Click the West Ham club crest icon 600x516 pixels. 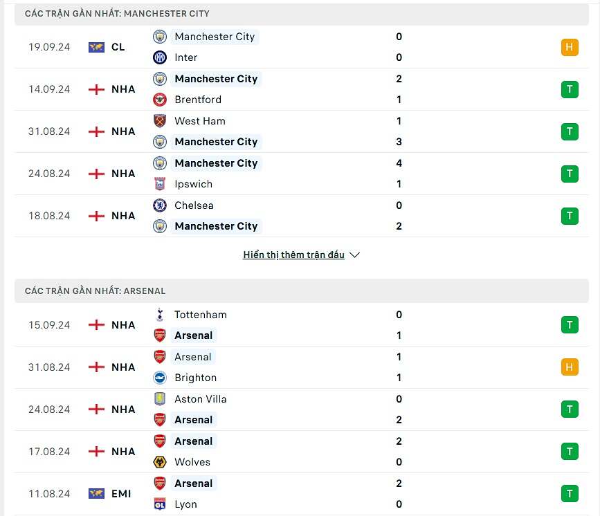coord(160,121)
